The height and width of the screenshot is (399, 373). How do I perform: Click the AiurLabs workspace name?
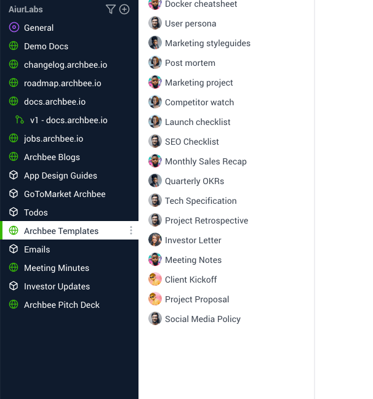26,9
